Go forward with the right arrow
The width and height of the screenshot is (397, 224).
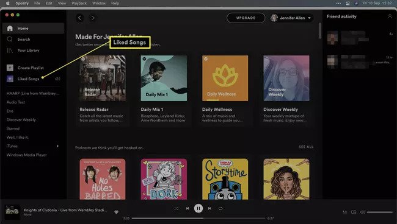pos(93,18)
